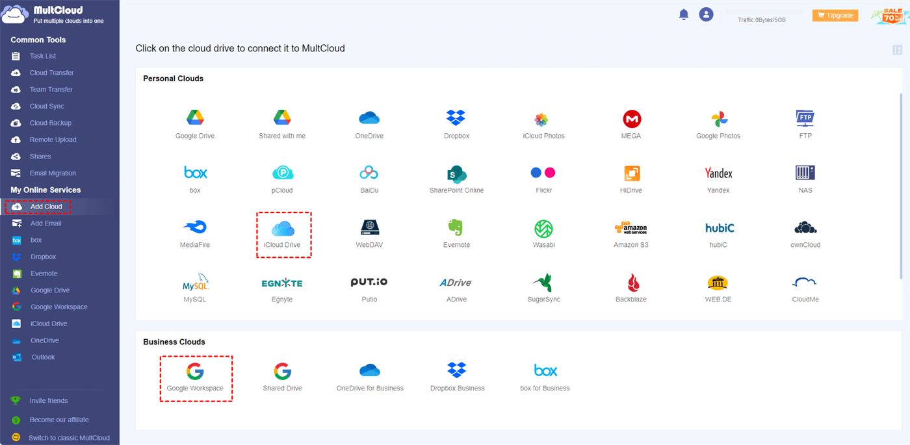Viewport: 910px width, 445px height.
Task: Click Google Workspace under Business Clouds
Action: tap(196, 379)
